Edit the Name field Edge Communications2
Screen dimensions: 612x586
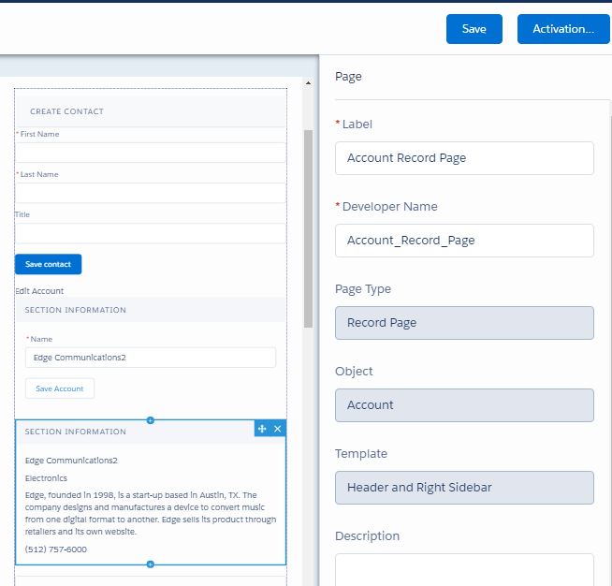tap(151, 358)
